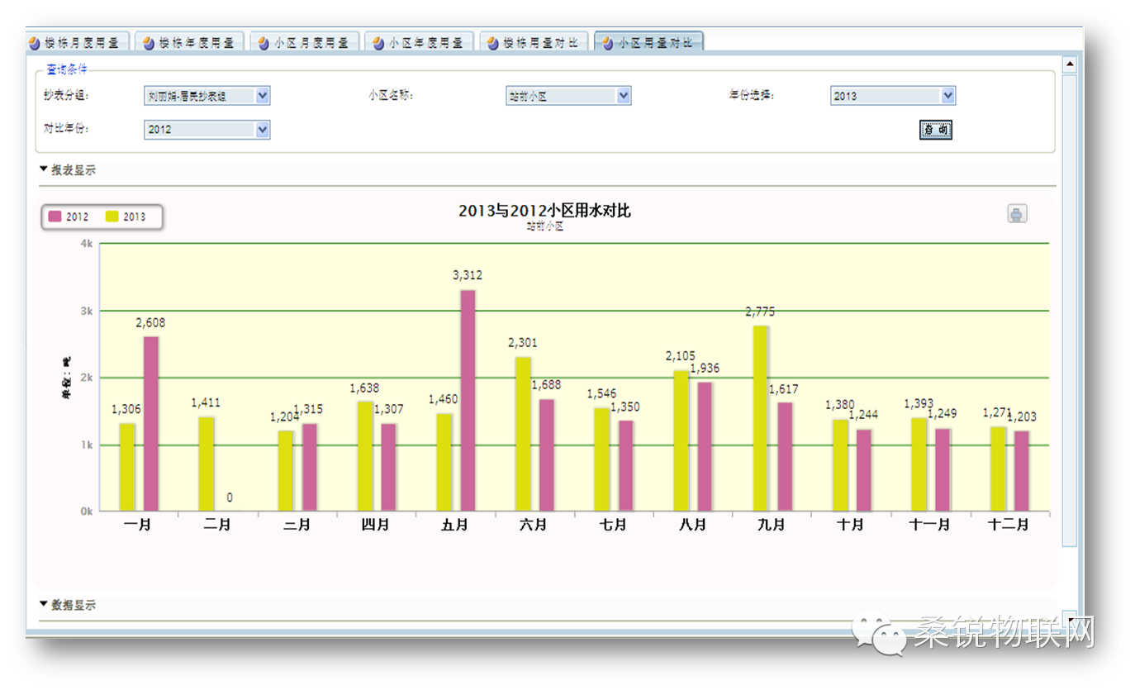Viewport: 1135px width, 690px height.
Task: Click the data label 1,546
Action: (601, 393)
